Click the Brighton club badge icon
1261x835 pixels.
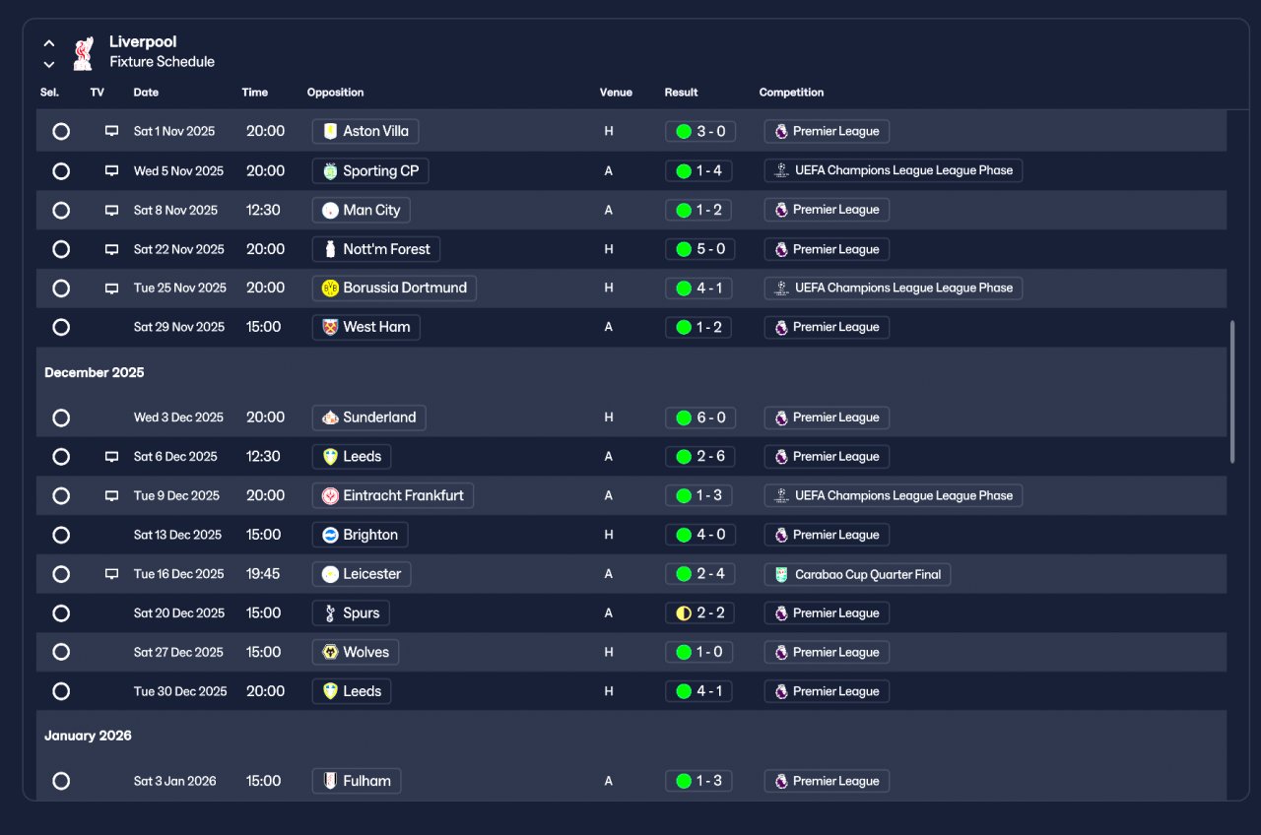[x=330, y=535]
